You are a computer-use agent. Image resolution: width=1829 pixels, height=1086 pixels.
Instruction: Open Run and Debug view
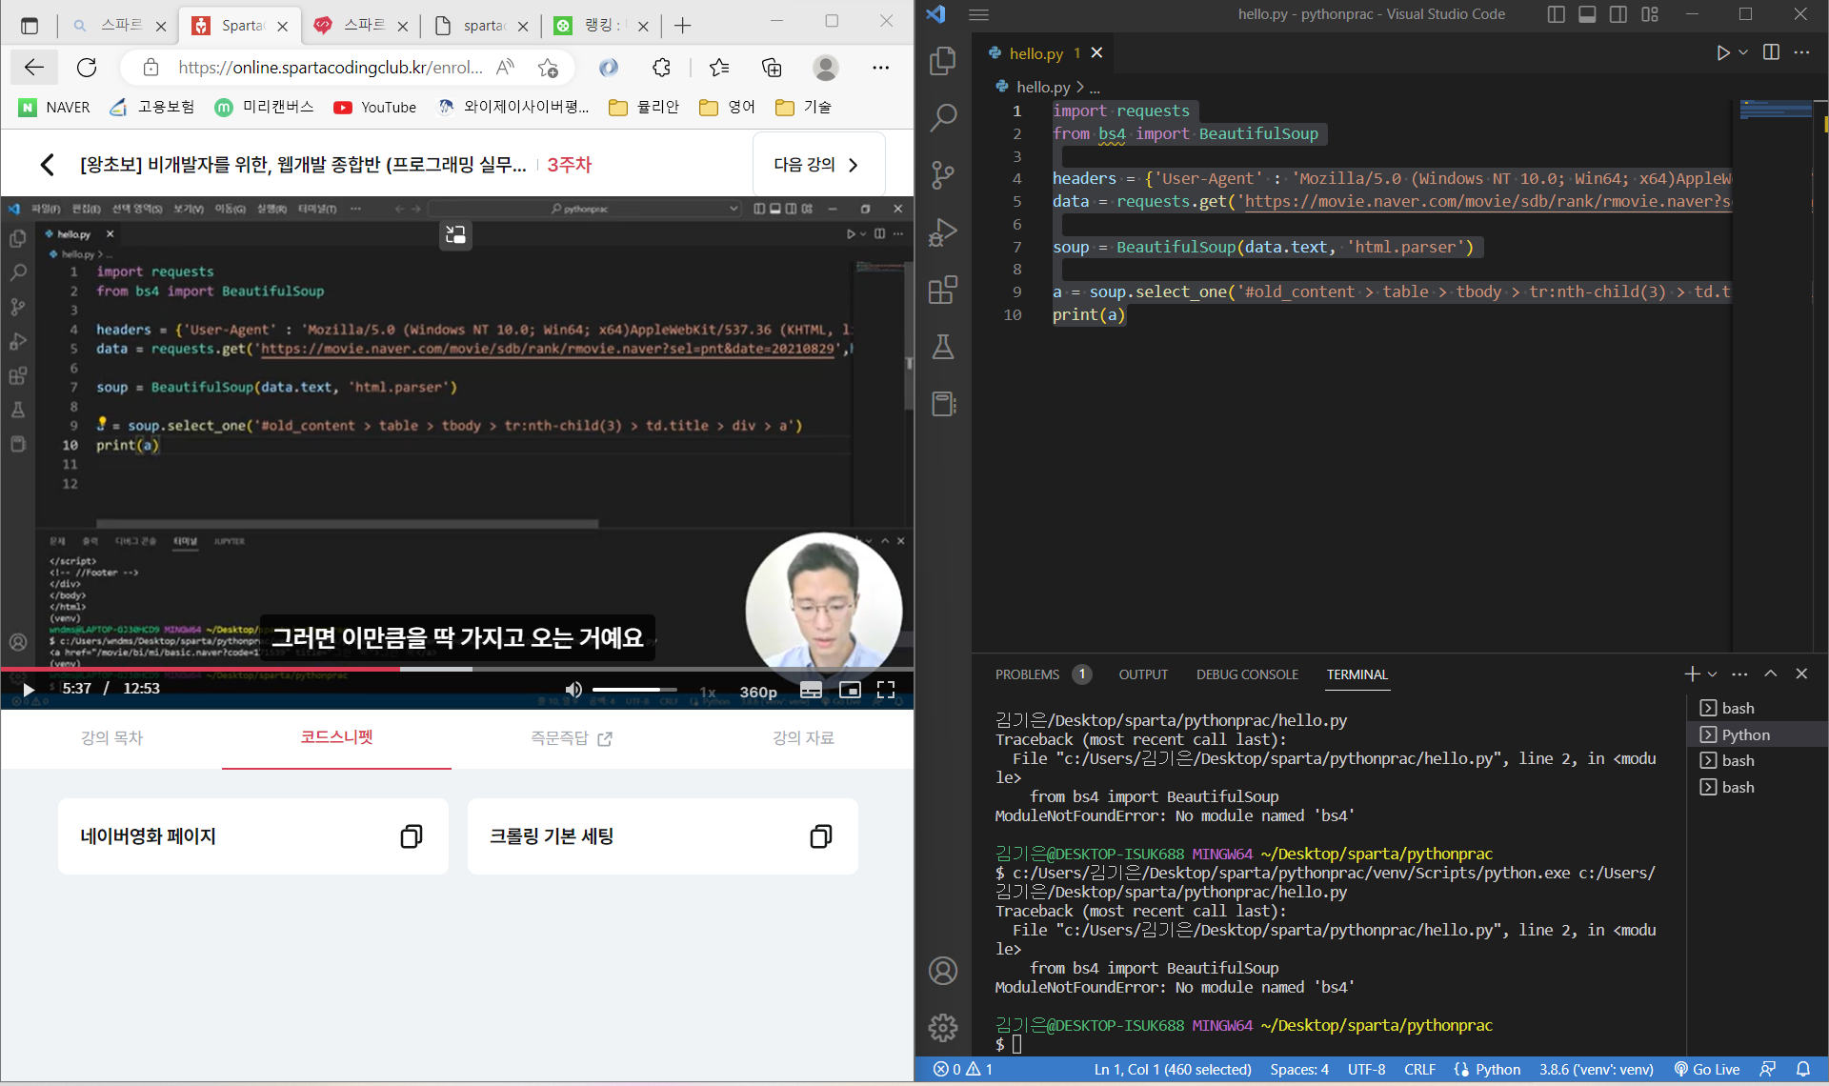[943, 232]
